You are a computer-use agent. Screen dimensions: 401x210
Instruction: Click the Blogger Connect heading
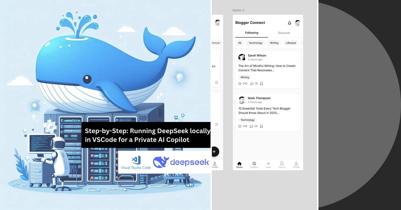250,23
